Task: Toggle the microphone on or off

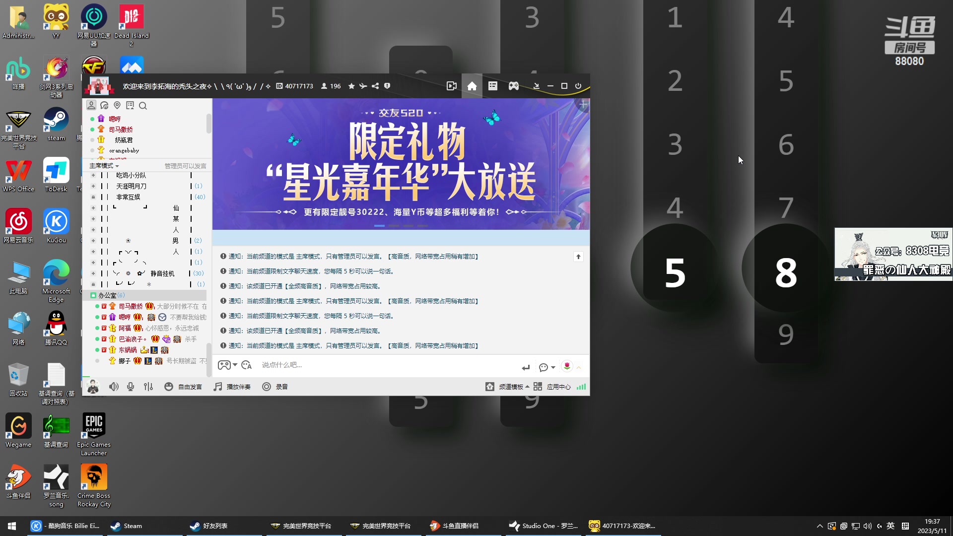Action: [130, 387]
